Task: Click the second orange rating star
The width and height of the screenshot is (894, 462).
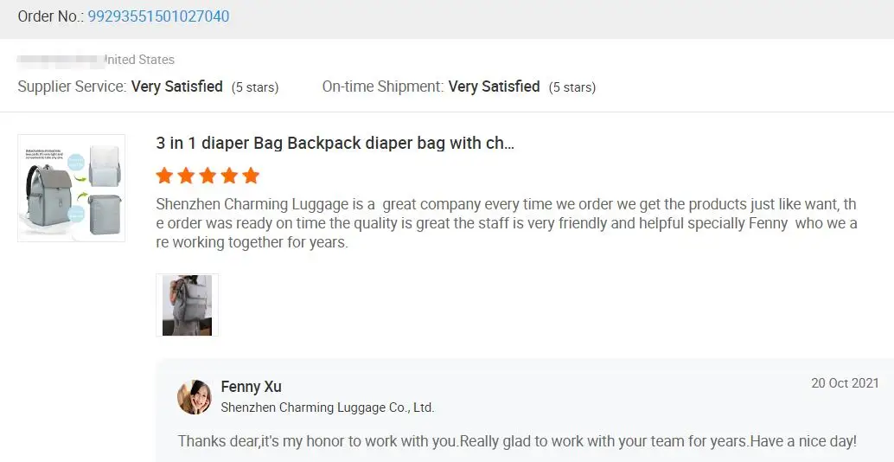Action: click(186, 176)
